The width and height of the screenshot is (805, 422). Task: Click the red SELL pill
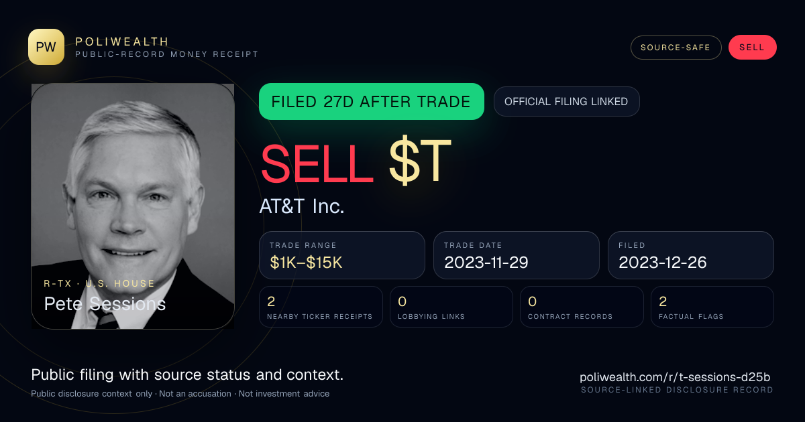752,48
